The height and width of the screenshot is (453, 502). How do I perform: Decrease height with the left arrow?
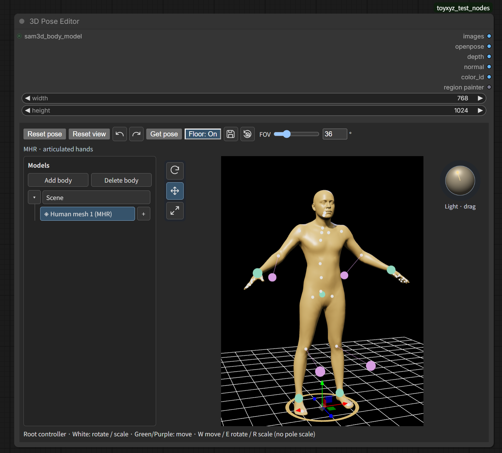[28, 111]
